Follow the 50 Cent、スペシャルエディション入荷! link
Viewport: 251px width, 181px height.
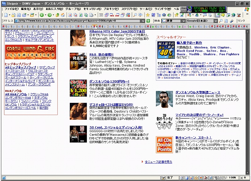(x=116, y=128)
